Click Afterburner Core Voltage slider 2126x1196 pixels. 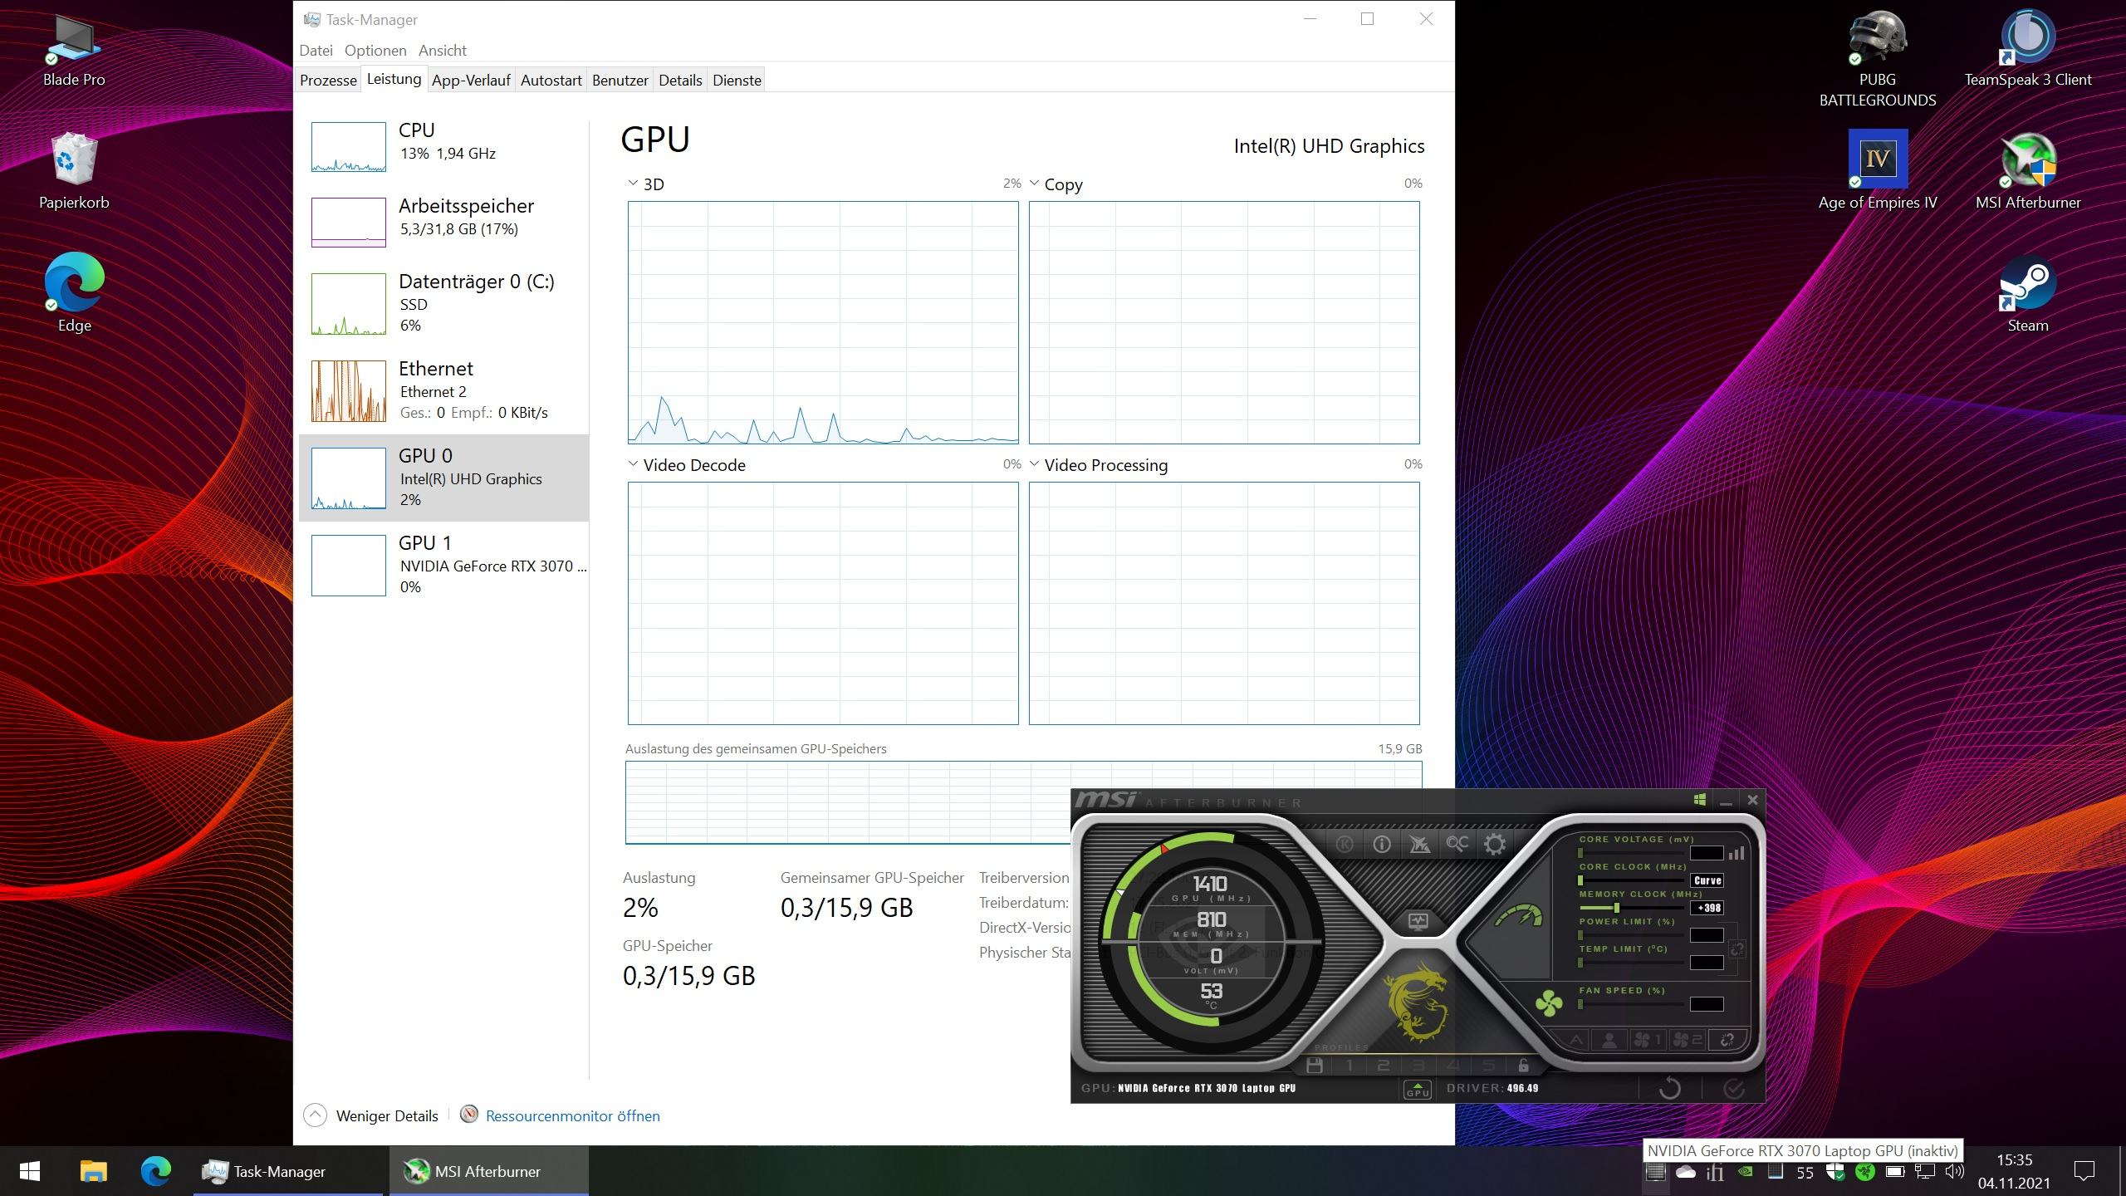pyautogui.click(x=1631, y=853)
